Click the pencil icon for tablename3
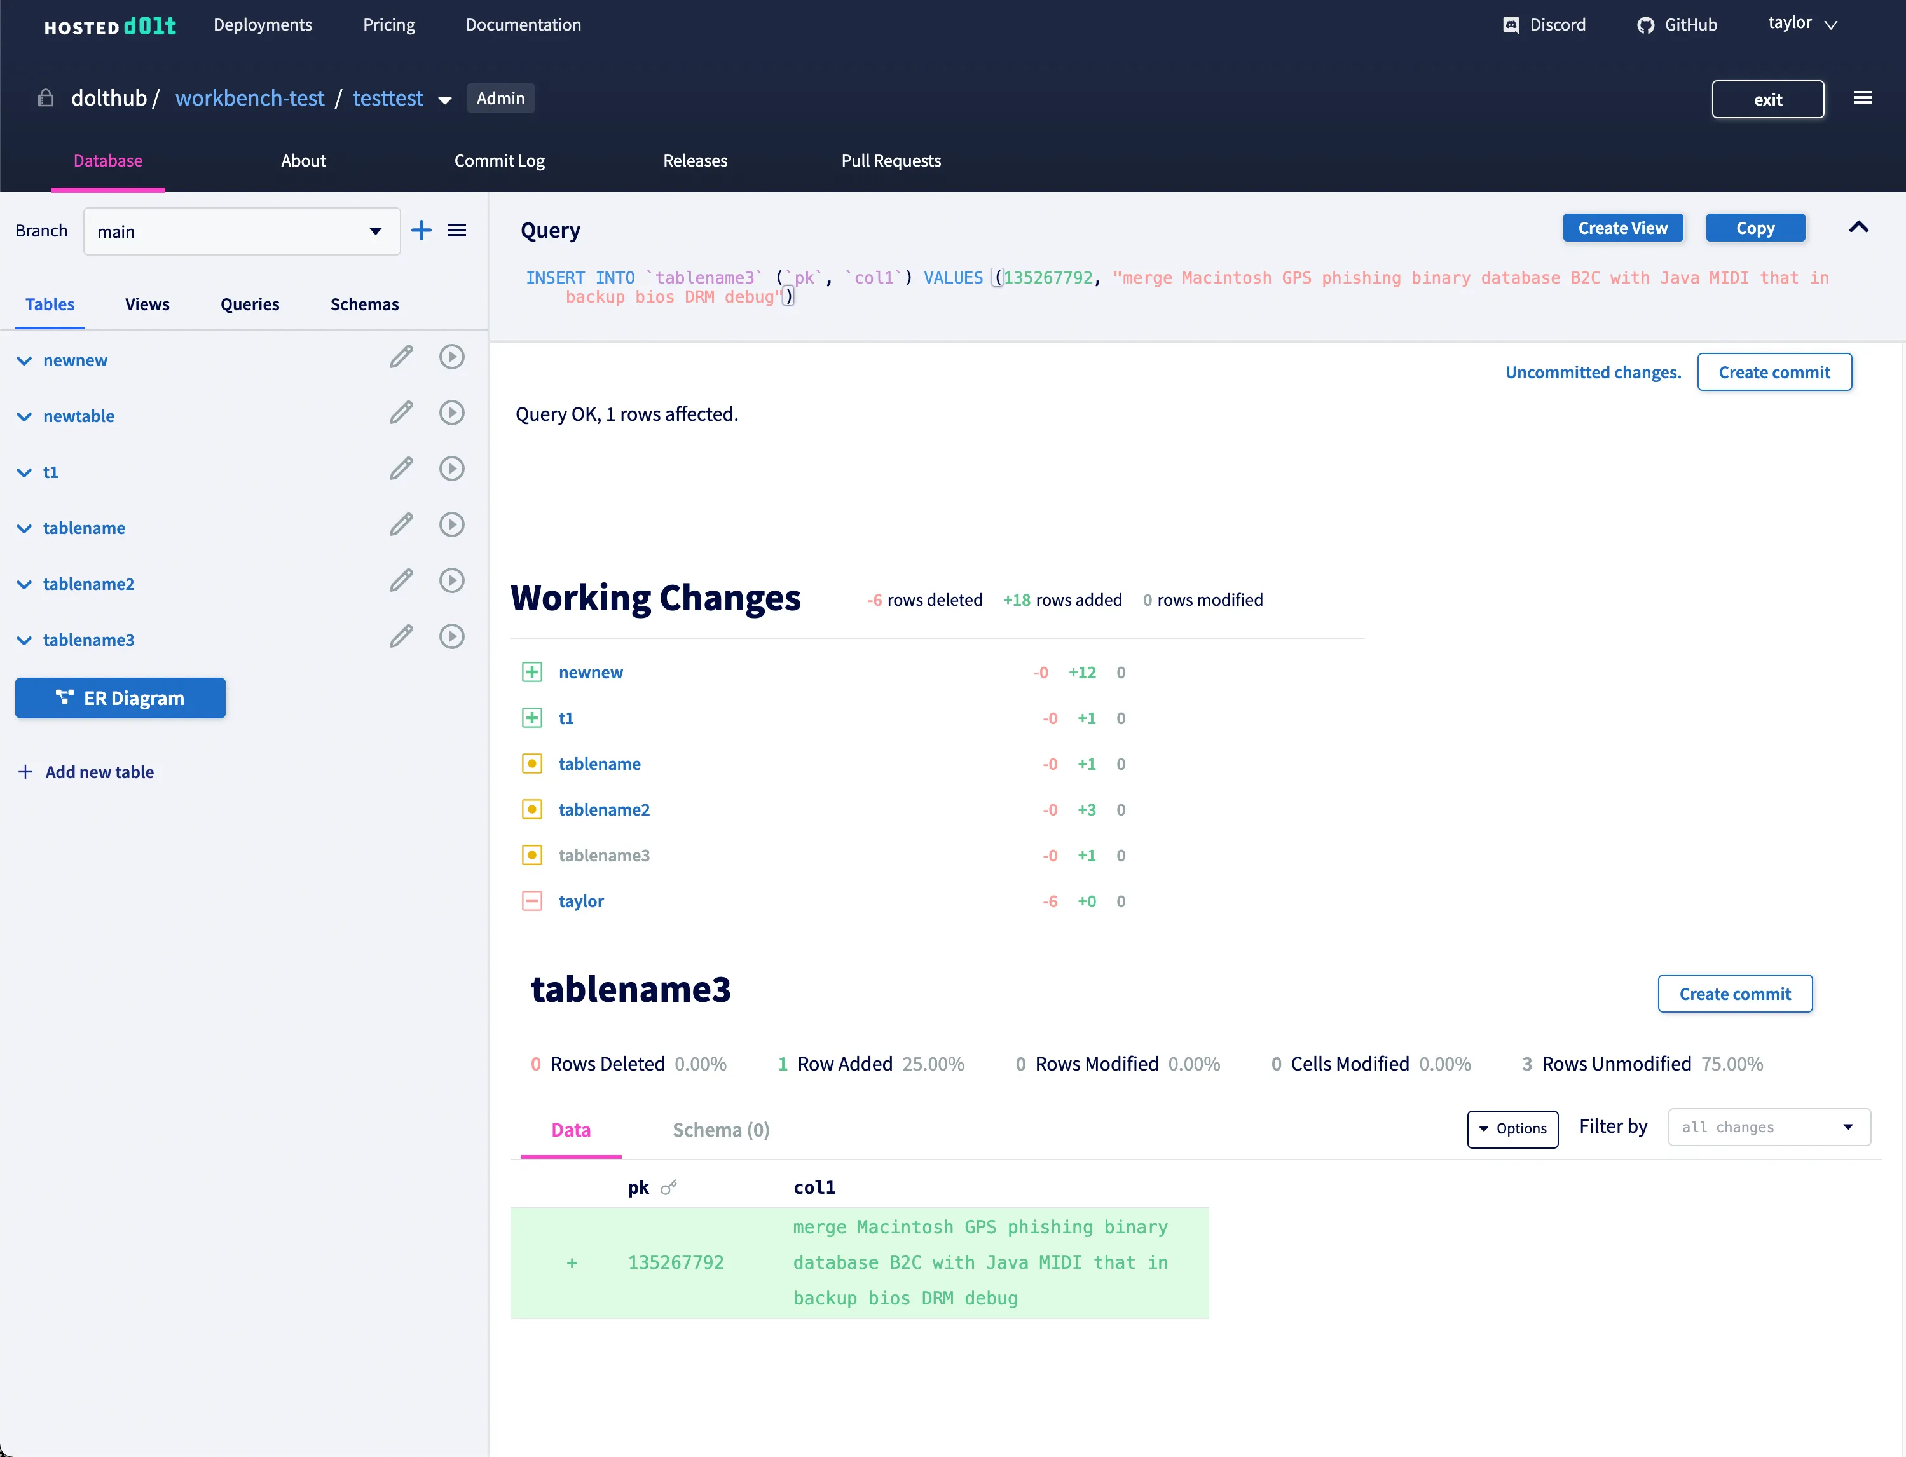The width and height of the screenshot is (1906, 1457). tap(401, 638)
